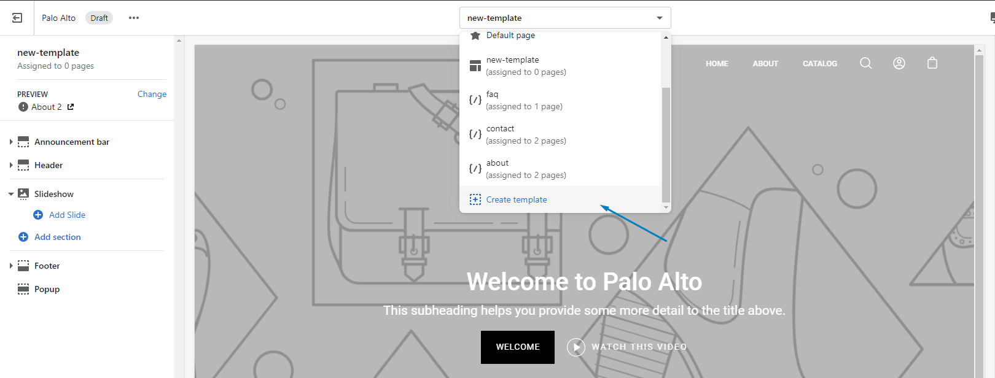Click the Watch This Video play icon

[x=576, y=347]
